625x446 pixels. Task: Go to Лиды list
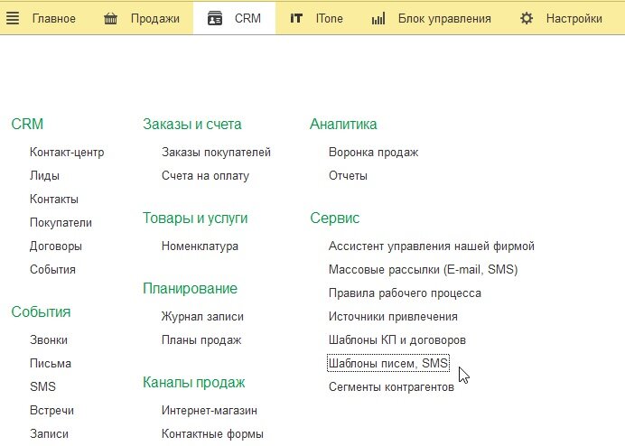[x=44, y=175]
